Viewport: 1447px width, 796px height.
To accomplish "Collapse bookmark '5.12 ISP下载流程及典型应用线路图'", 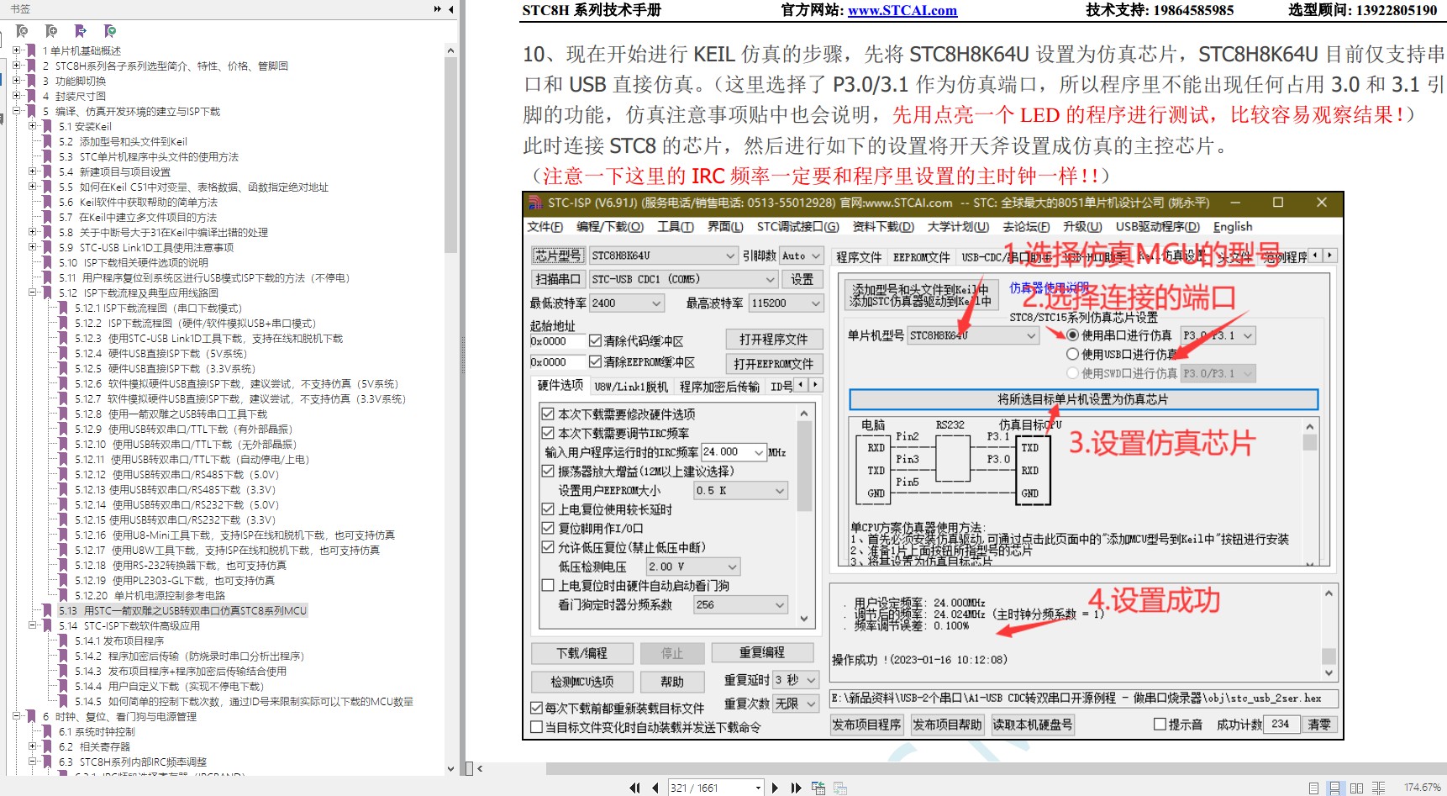I will [x=33, y=293].
